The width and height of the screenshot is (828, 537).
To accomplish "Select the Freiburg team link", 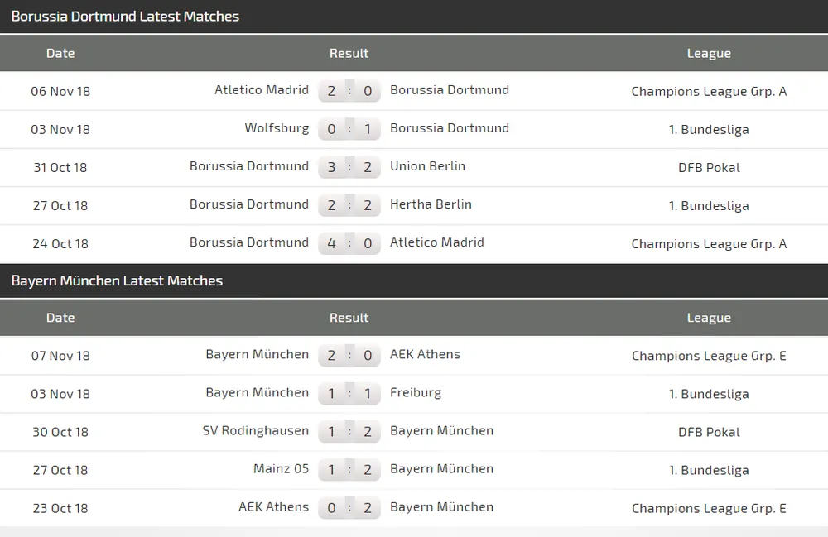I will click(416, 392).
